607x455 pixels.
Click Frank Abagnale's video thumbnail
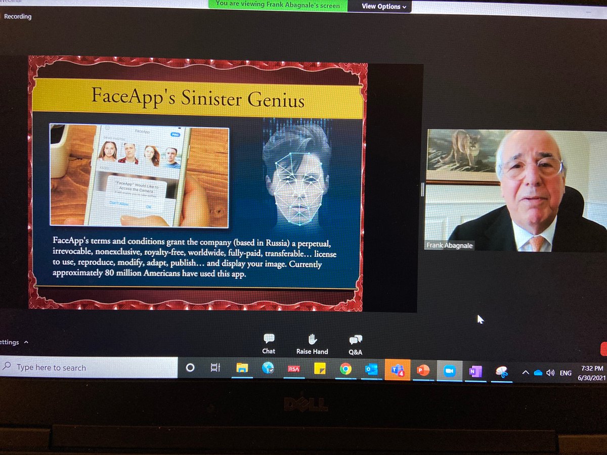pyautogui.click(x=516, y=190)
